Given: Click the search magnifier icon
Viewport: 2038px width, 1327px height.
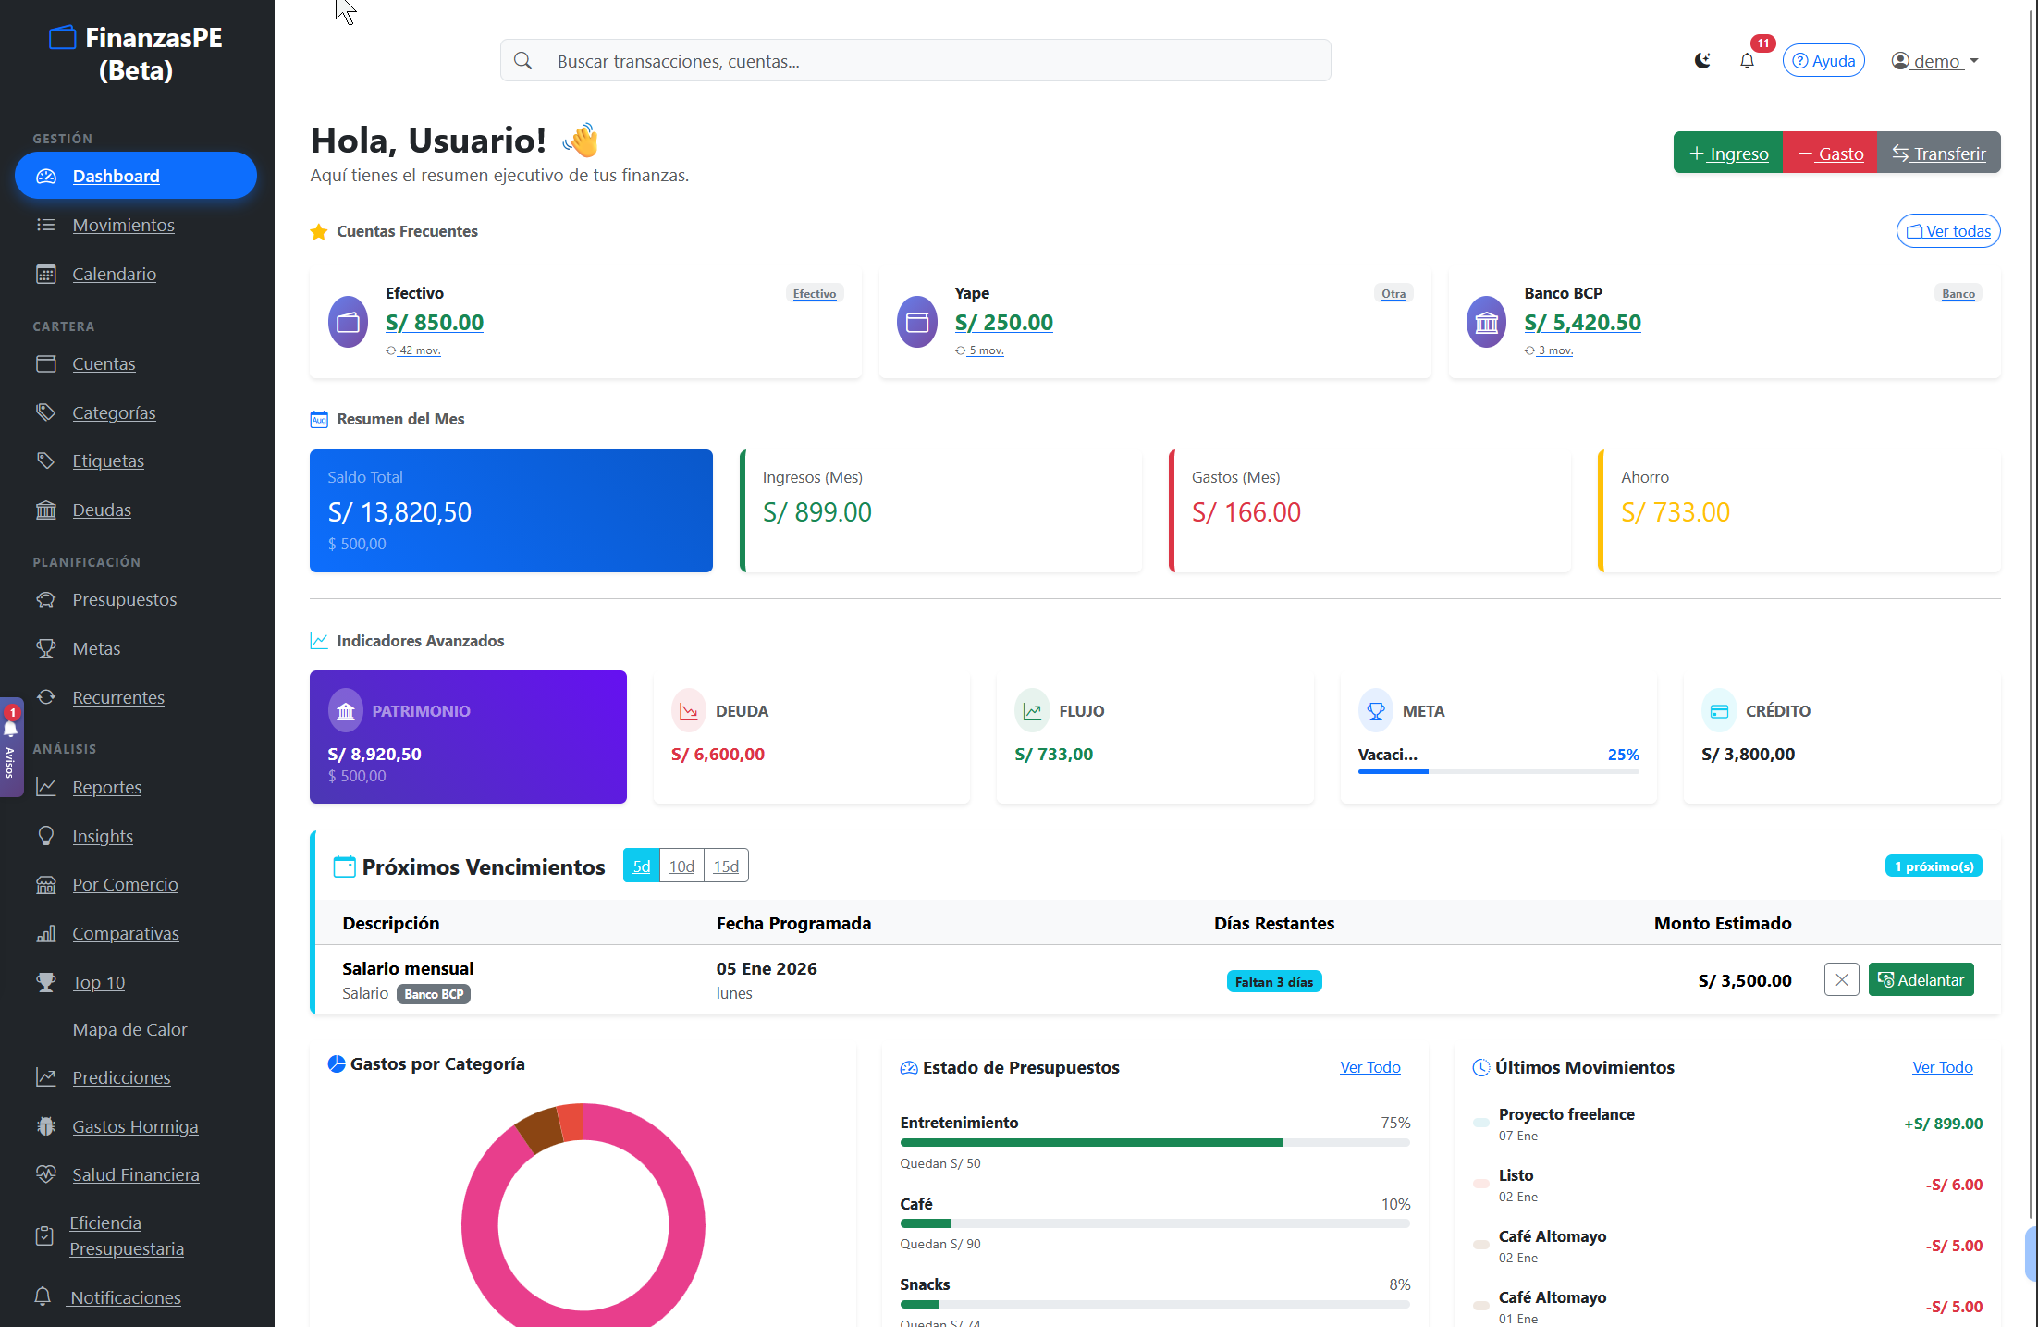Looking at the screenshot, I should 523,61.
